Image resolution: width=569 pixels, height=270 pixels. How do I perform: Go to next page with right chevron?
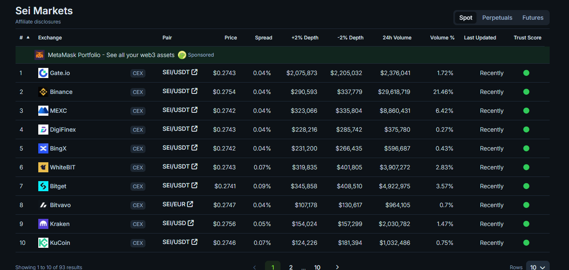tap(337, 267)
